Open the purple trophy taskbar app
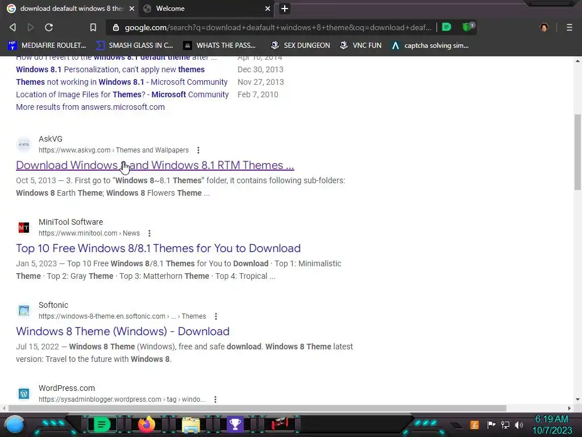 click(235, 424)
